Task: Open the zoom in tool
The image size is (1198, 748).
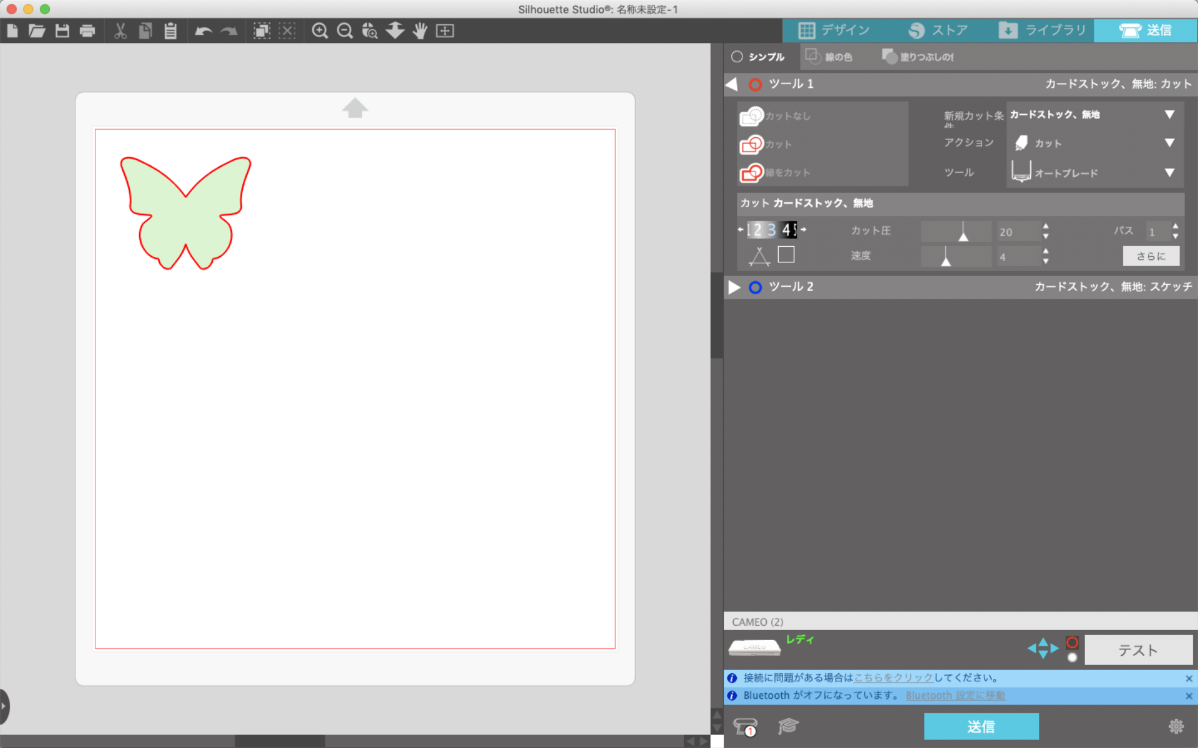Action: click(x=319, y=31)
